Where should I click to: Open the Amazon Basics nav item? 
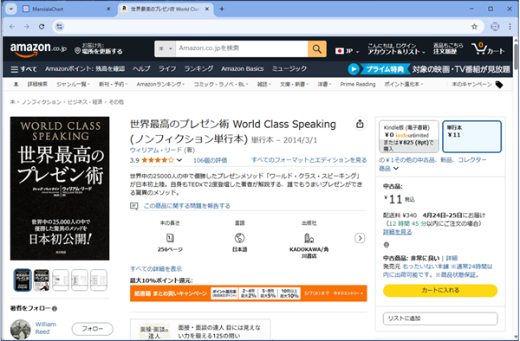243,69
